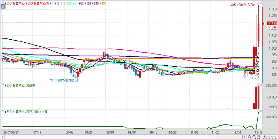Select the 10-day moving average legend
Image resolution: width=278 pixels, height=139 pixels.
click(57, 3)
